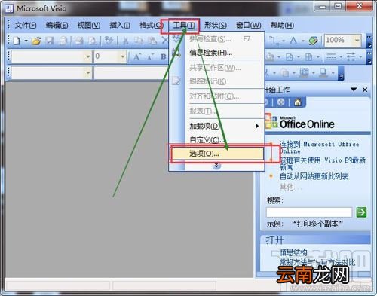Screen dimensions: 377x296
Task: Click the wide text field beside style combo
Action: tap(132, 73)
